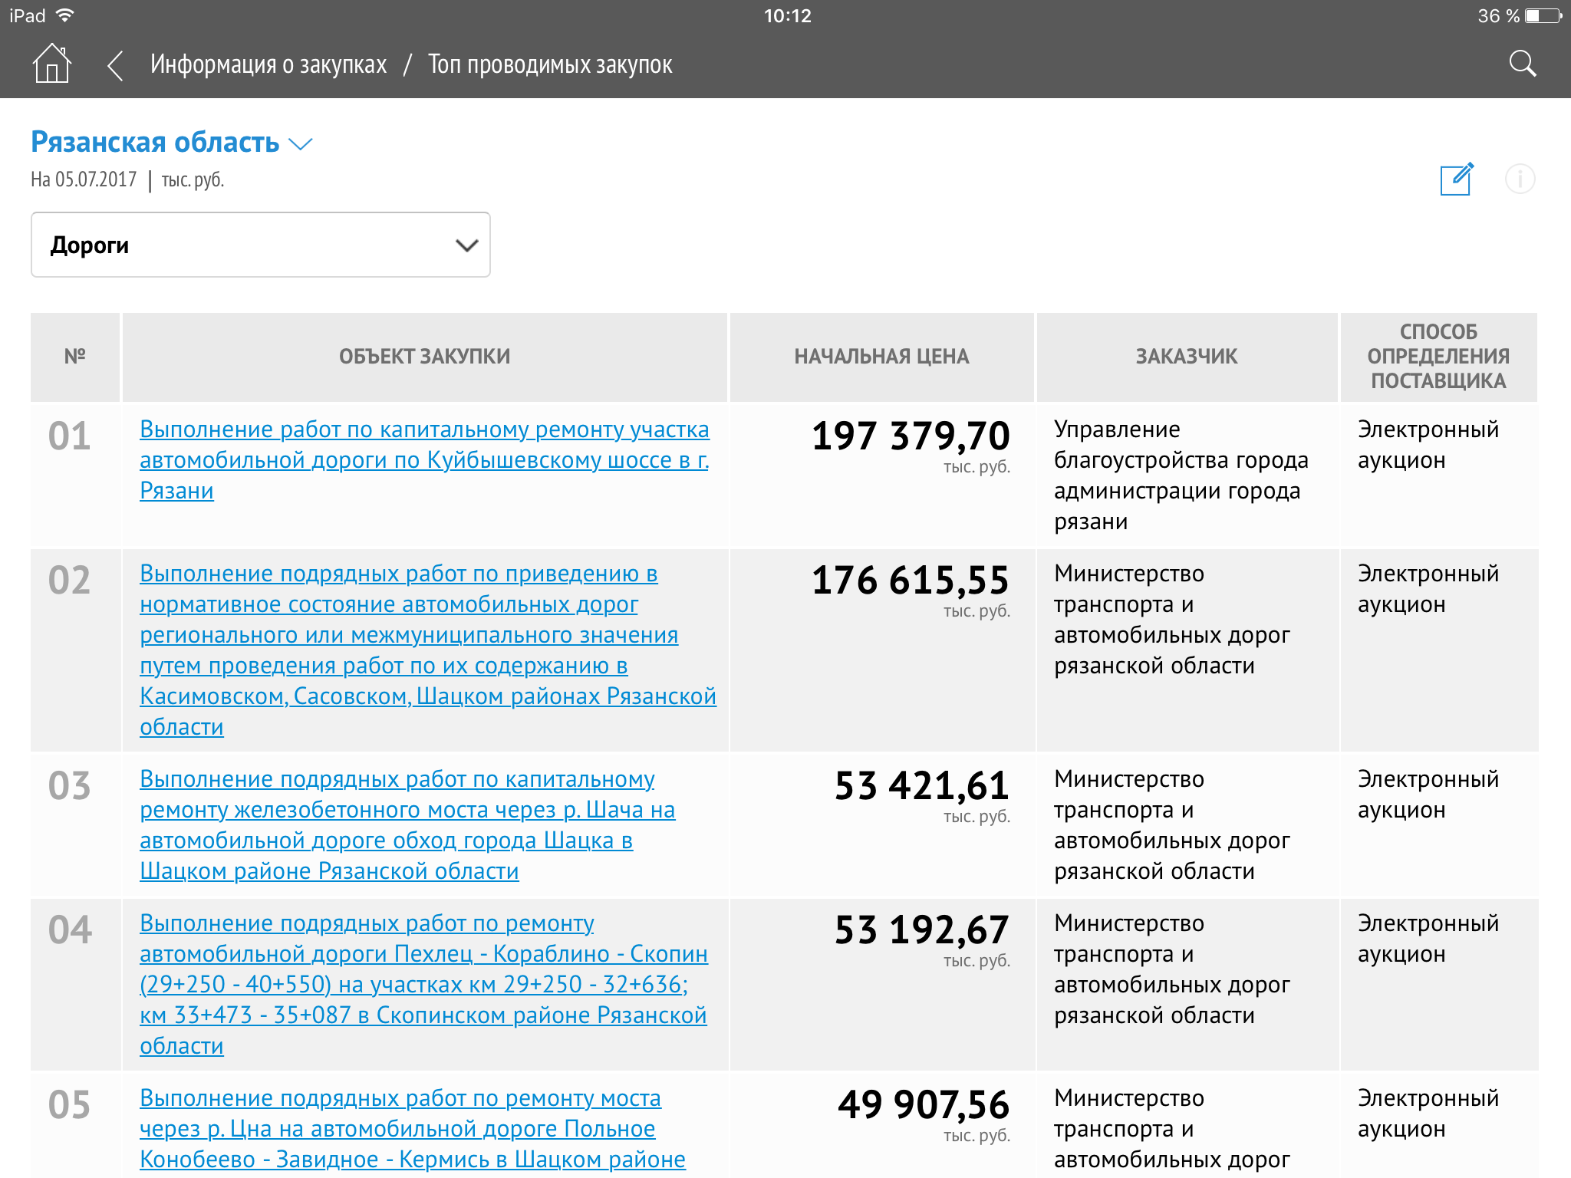Go back with the left arrow

click(115, 65)
